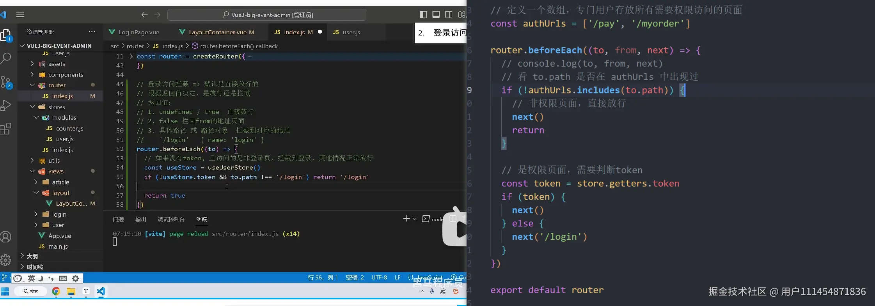The height and width of the screenshot is (306, 875).
Task: Open the Source Control view with its 2 badge
Action: pyautogui.click(x=6, y=82)
